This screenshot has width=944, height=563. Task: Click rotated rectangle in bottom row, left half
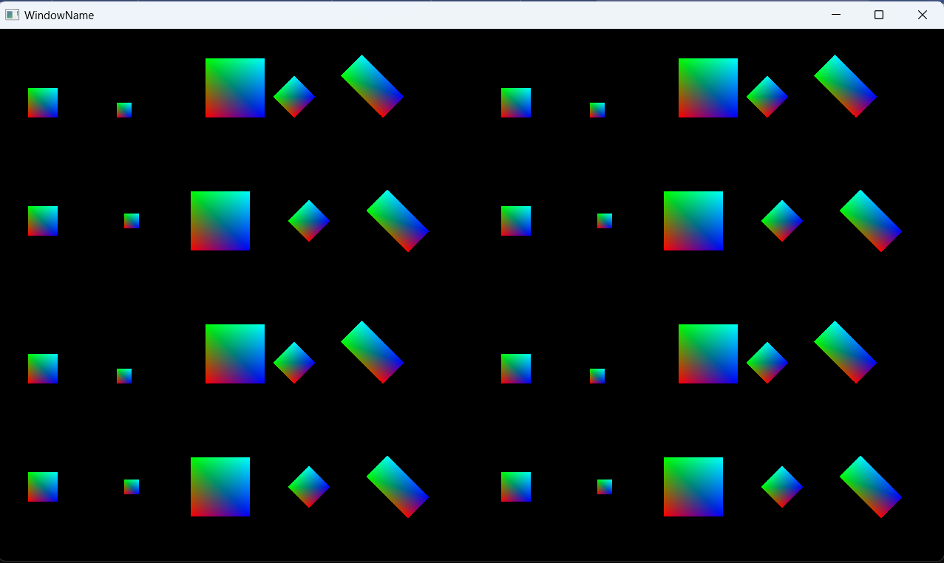398,487
